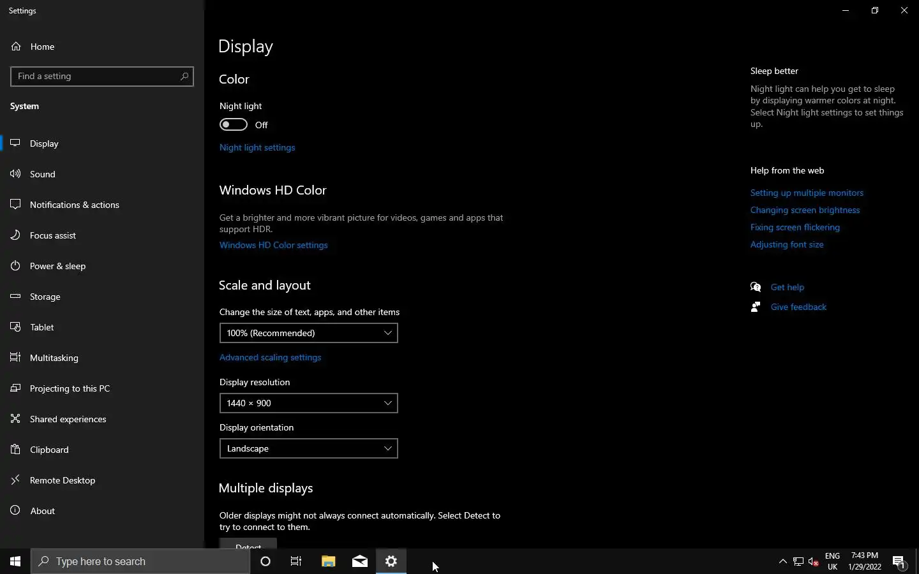Show hidden system tray icons
This screenshot has height=574, width=919.
pyautogui.click(x=783, y=561)
